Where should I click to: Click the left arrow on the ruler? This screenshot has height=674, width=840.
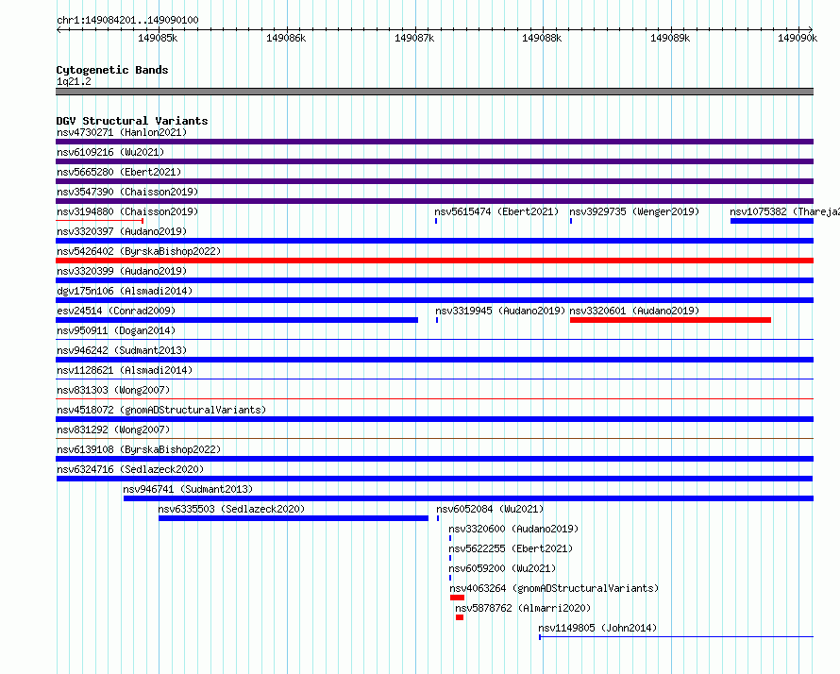[x=59, y=30]
